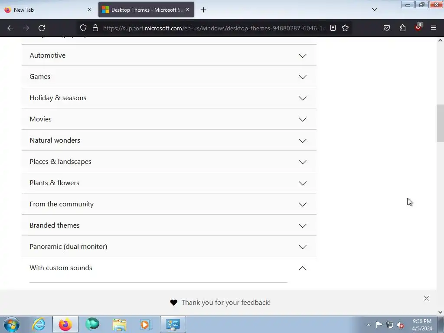Screen dimensions: 444x333
Task: Click scrollbar up arrow
Action: tap(440, 40)
